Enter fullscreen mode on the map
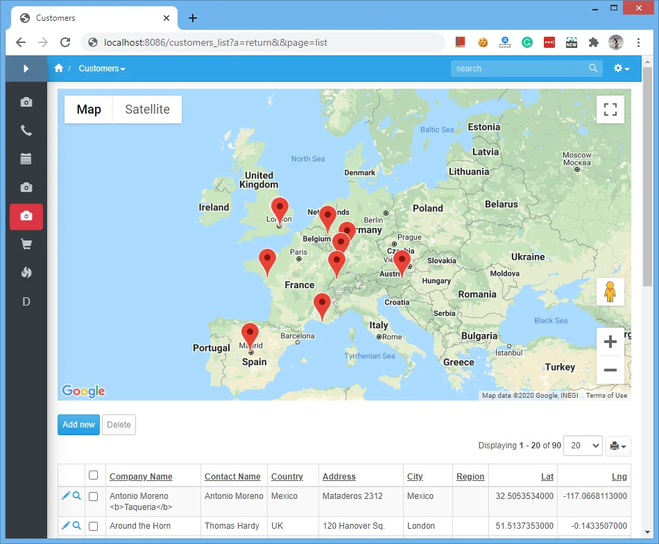Image resolution: width=659 pixels, height=544 pixels. (610, 109)
